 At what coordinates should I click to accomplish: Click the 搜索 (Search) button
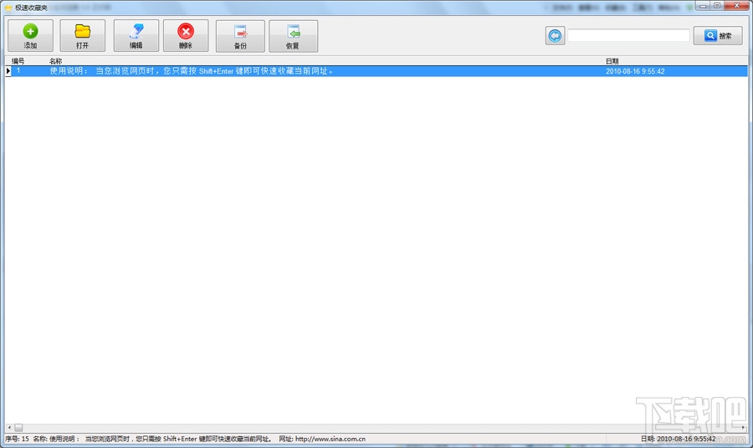tap(718, 35)
